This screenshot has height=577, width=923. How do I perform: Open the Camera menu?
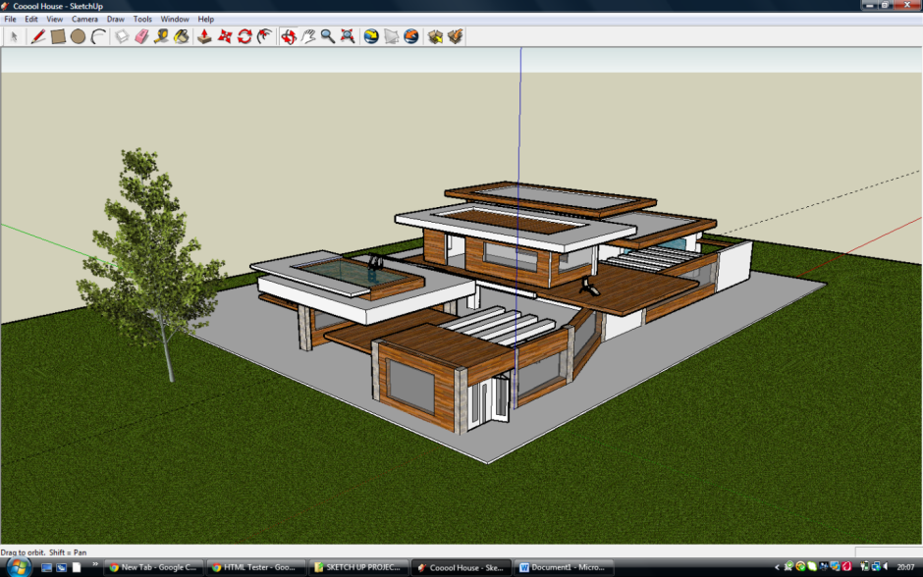pyautogui.click(x=84, y=19)
